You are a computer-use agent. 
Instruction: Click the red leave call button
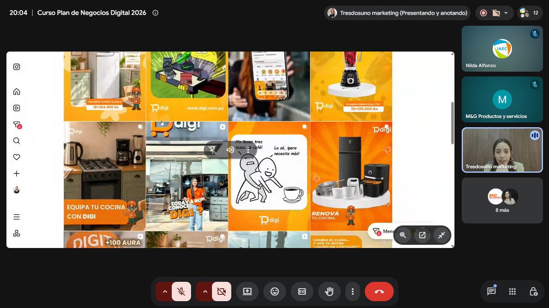[x=379, y=292]
